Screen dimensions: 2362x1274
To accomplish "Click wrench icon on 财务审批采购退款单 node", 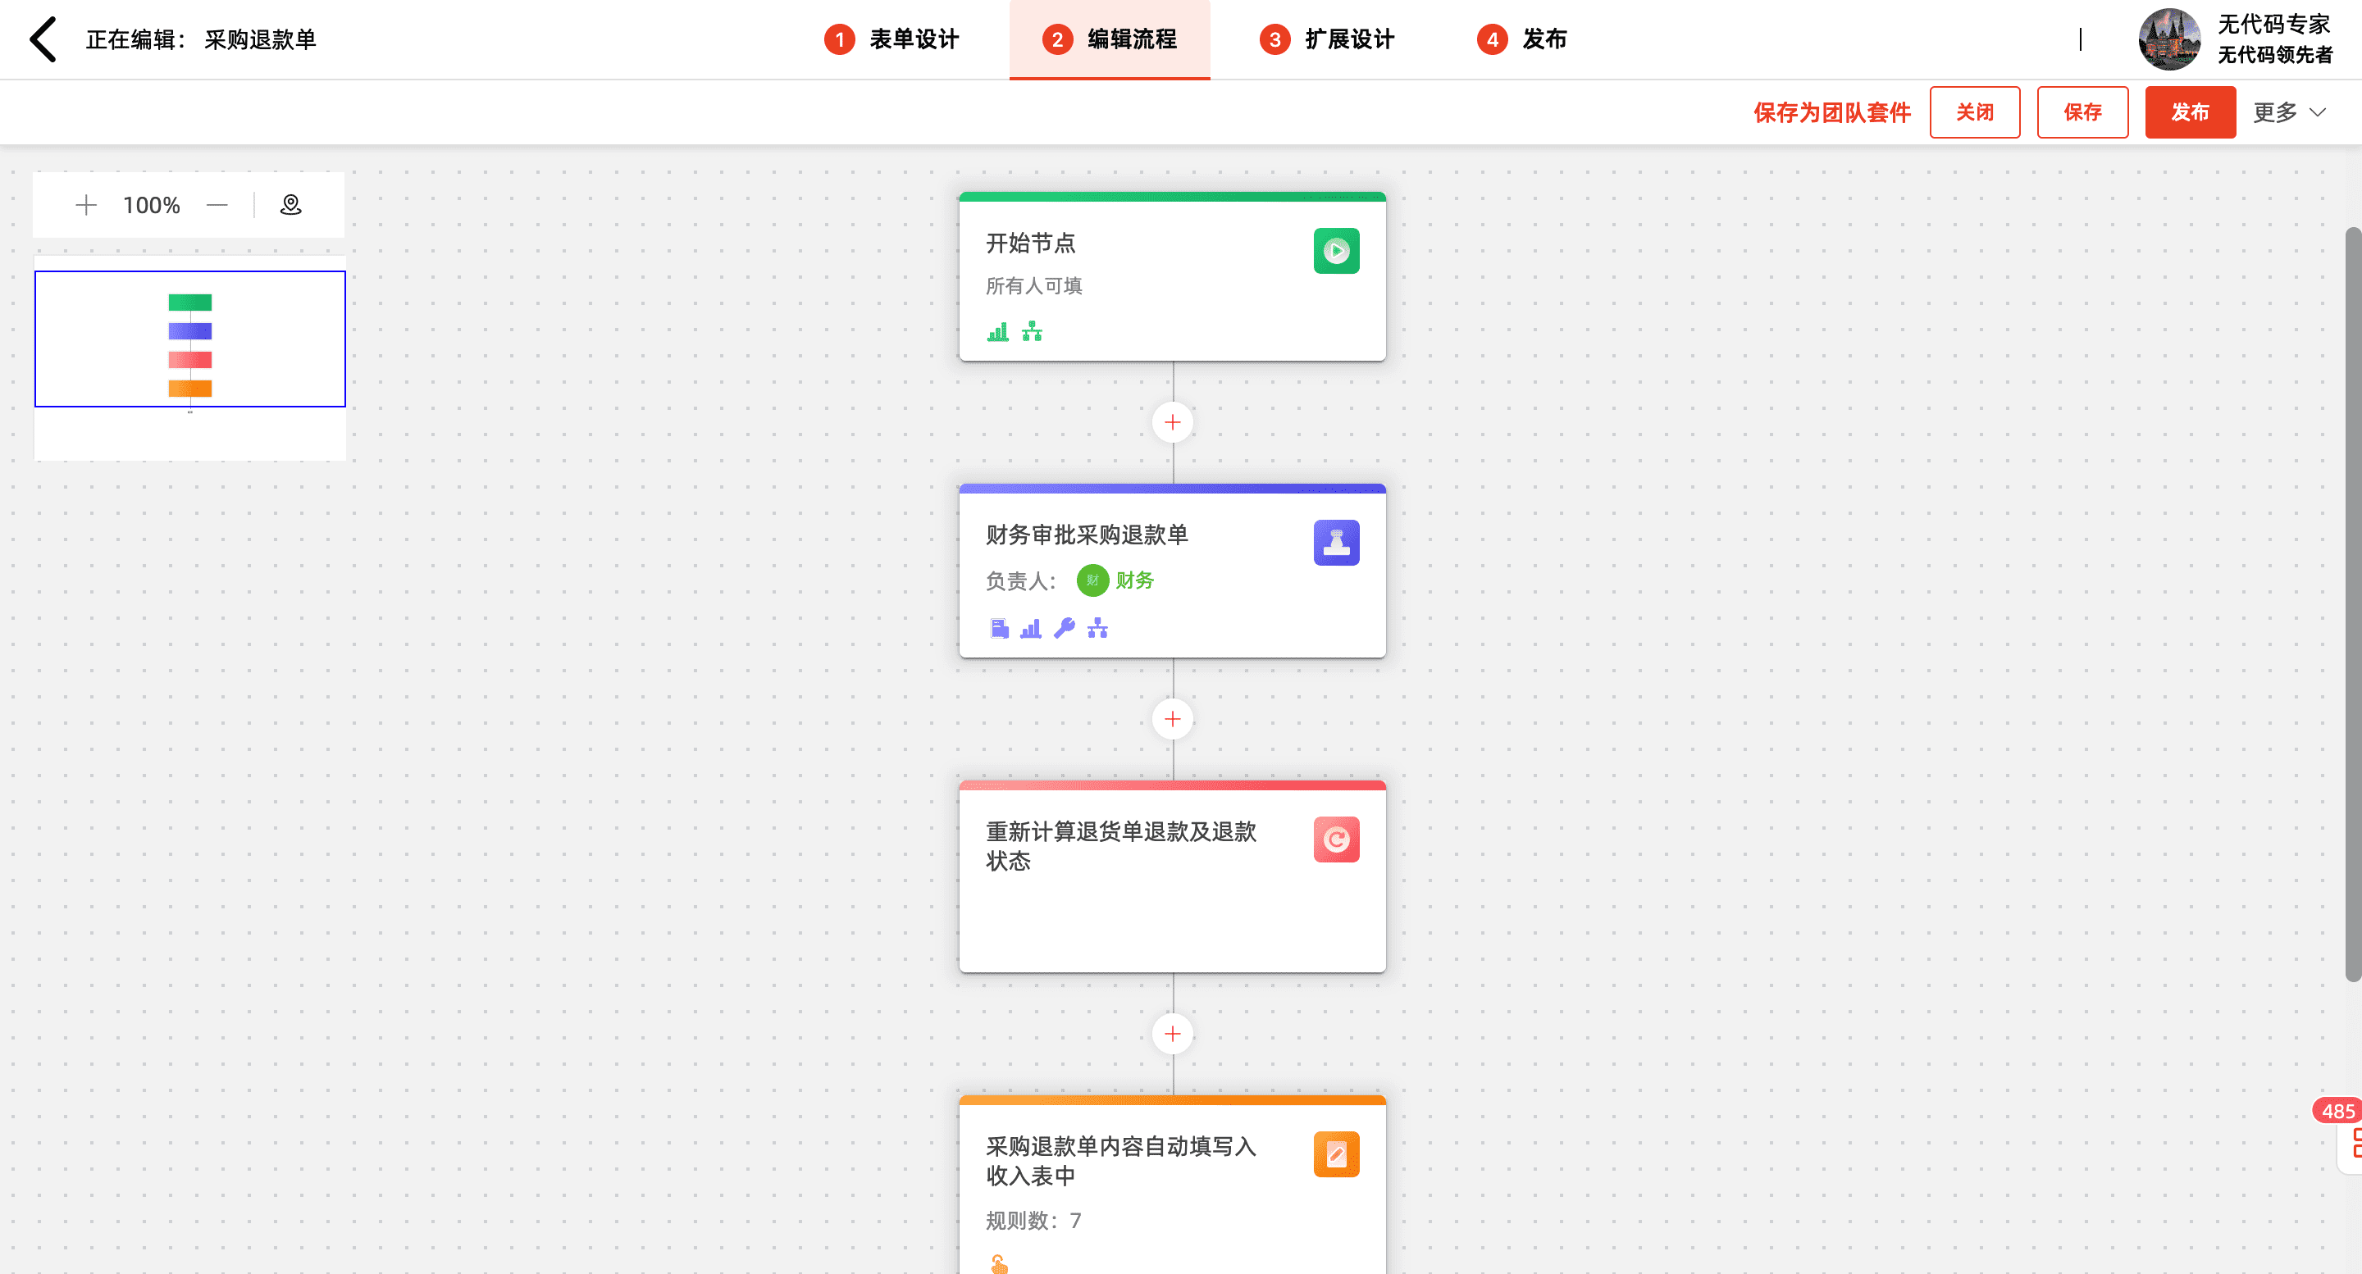I will (x=1064, y=629).
